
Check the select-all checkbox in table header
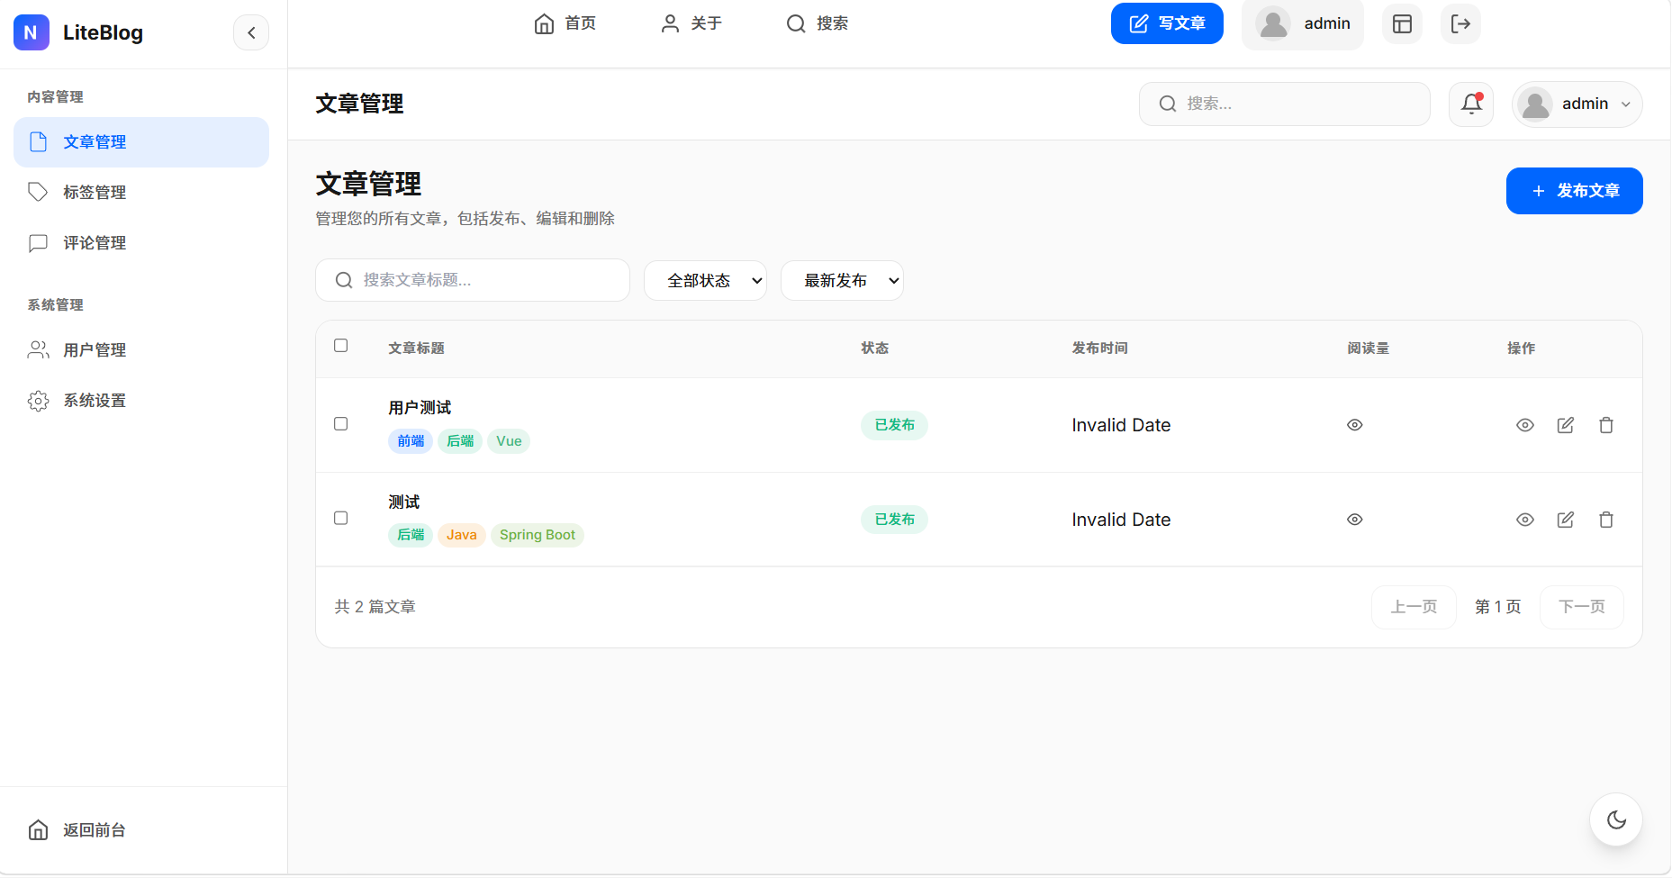tap(340, 346)
